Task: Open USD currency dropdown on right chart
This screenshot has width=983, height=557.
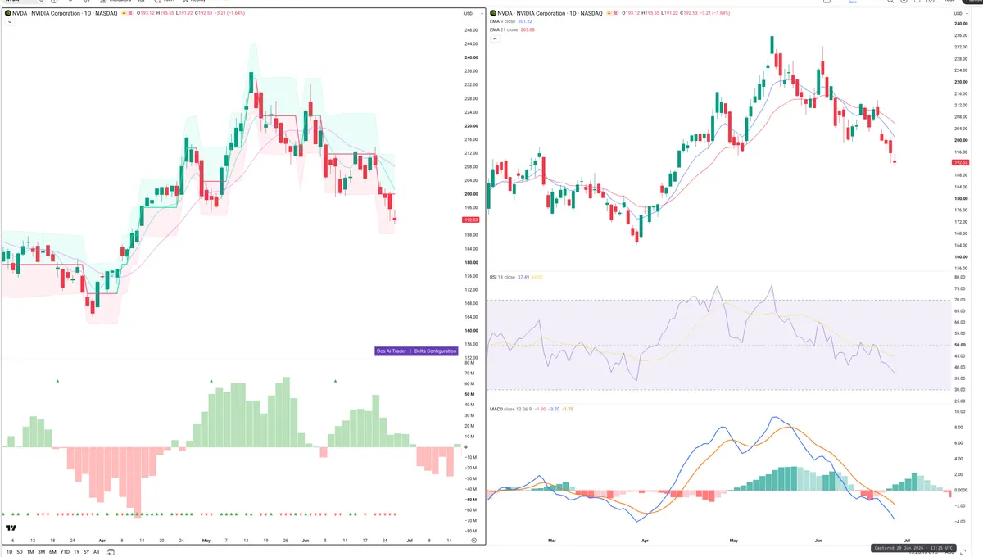Action: (x=960, y=14)
